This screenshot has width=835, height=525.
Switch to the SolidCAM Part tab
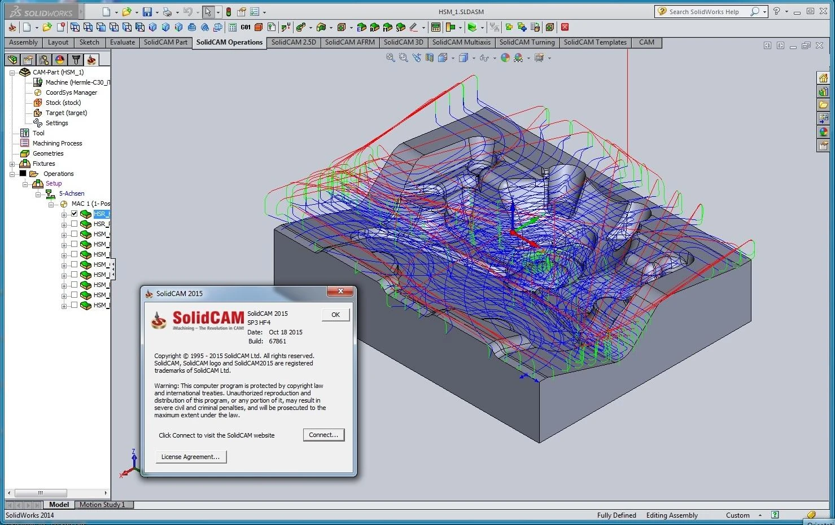(165, 42)
